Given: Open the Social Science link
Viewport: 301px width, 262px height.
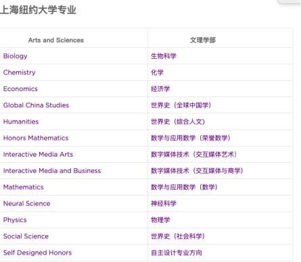Looking at the screenshot, I should click(26, 236).
